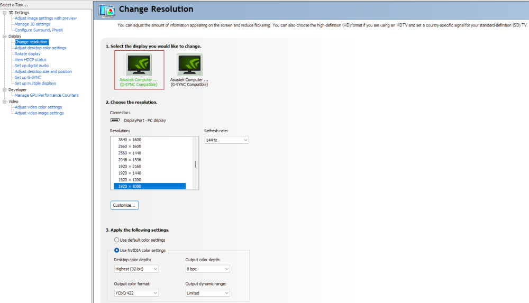Screen dimensions: 529x303
Task: Open the Refresh rate dropdown
Action: click(x=226, y=140)
